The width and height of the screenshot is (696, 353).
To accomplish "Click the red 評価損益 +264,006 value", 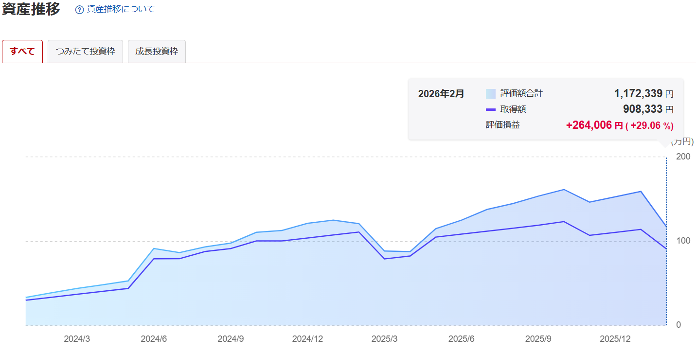I will tap(589, 125).
